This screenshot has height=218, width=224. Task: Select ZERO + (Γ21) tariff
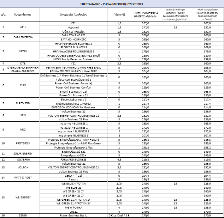click(74, 176)
